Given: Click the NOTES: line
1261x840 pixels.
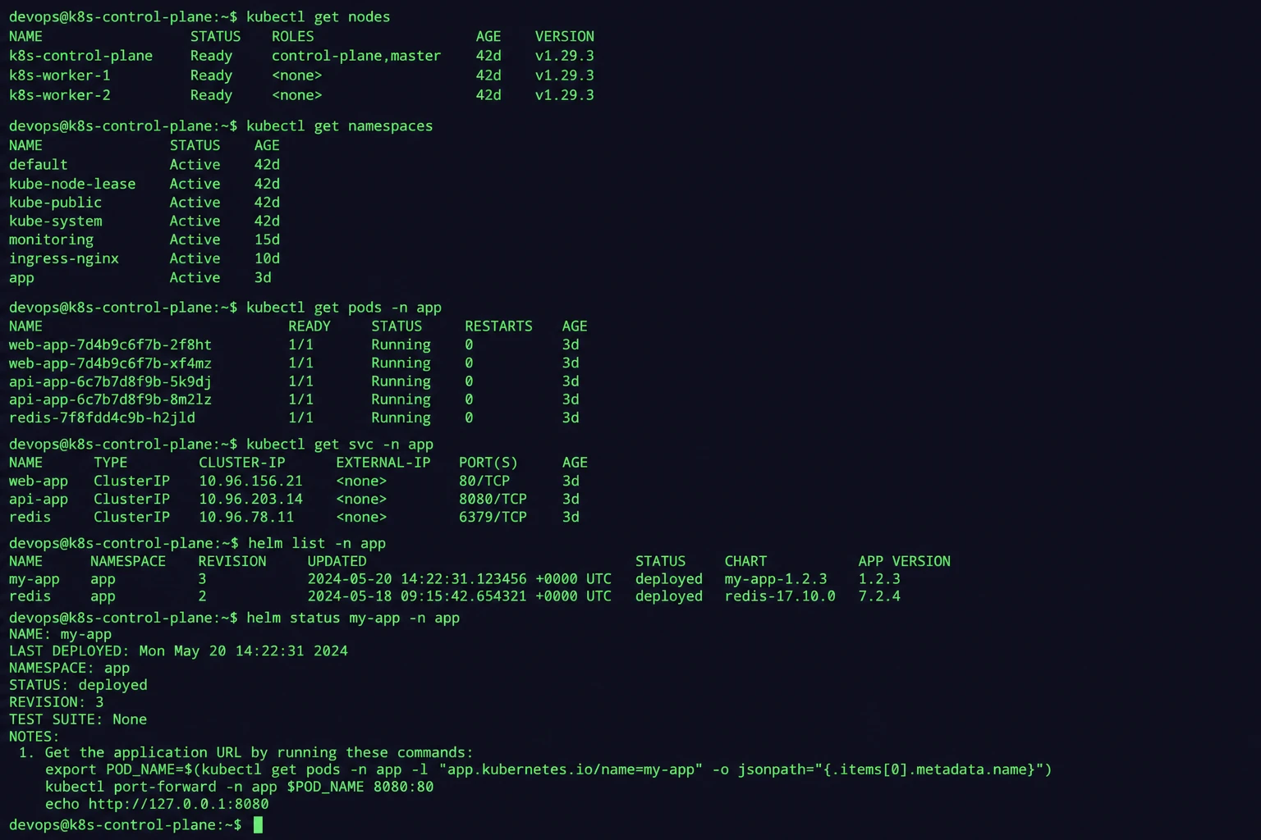Looking at the screenshot, I should point(34,737).
